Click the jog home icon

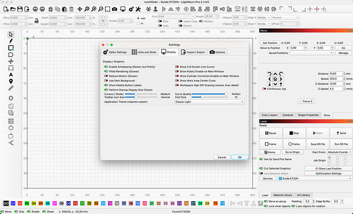pos(275,79)
